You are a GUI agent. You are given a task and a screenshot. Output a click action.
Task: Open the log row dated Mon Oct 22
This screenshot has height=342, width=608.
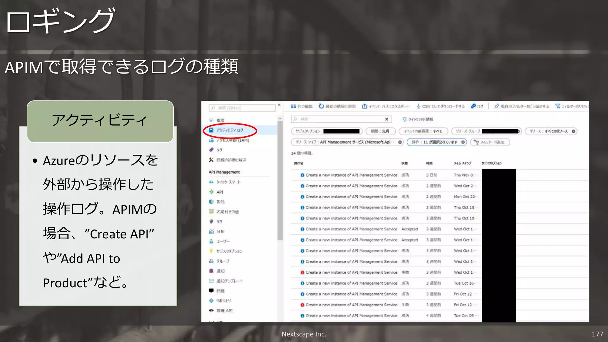439,197
